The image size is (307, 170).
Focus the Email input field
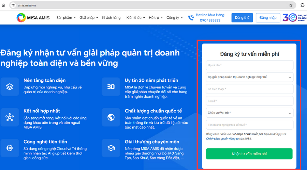click(250, 101)
